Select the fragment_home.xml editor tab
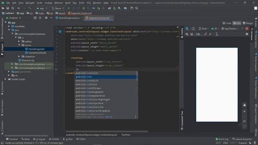Viewport: 258px width, 145px height. (99, 18)
